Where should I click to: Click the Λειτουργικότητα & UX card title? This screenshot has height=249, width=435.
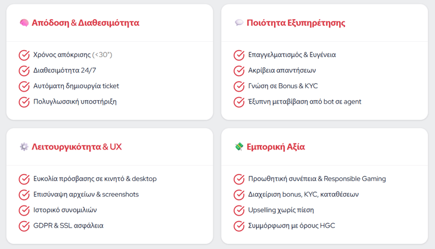pyautogui.click(x=77, y=147)
